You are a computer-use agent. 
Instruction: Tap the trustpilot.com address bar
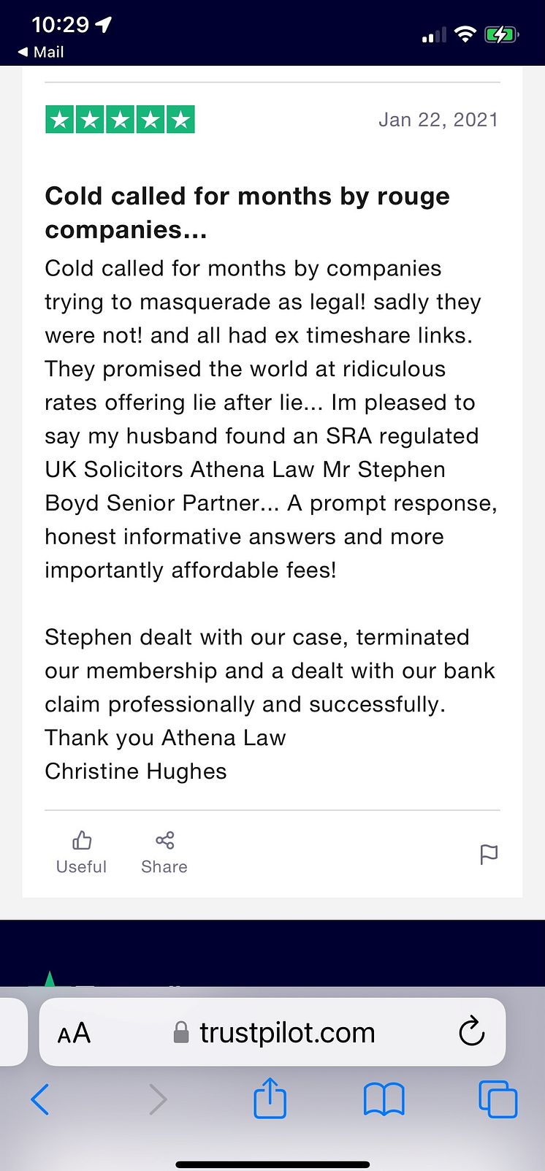click(272, 1031)
